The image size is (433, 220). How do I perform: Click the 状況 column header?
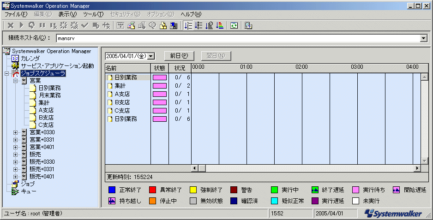click(180, 68)
